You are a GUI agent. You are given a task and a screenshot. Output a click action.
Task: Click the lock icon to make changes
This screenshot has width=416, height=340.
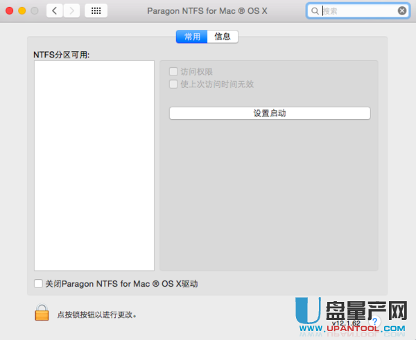coord(42,313)
